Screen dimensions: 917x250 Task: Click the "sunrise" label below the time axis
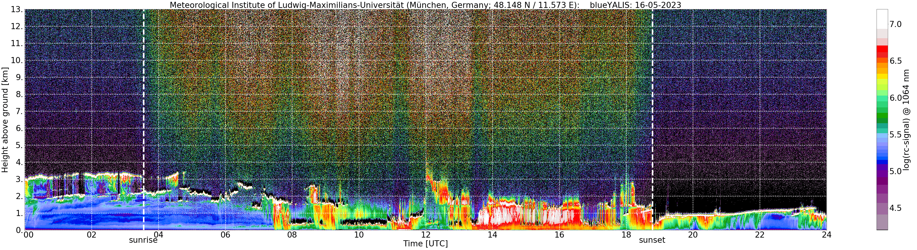143,240
